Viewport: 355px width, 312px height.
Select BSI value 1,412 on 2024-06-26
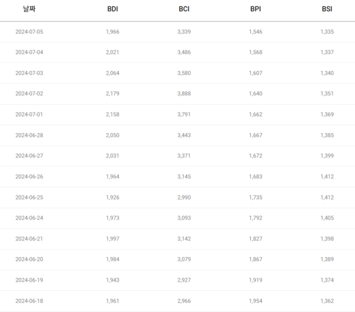[327, 176]
